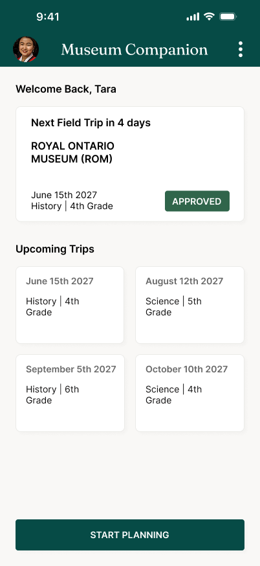
Task: Tap the Upcoming Trips section heading
Action: click(55, 249)
